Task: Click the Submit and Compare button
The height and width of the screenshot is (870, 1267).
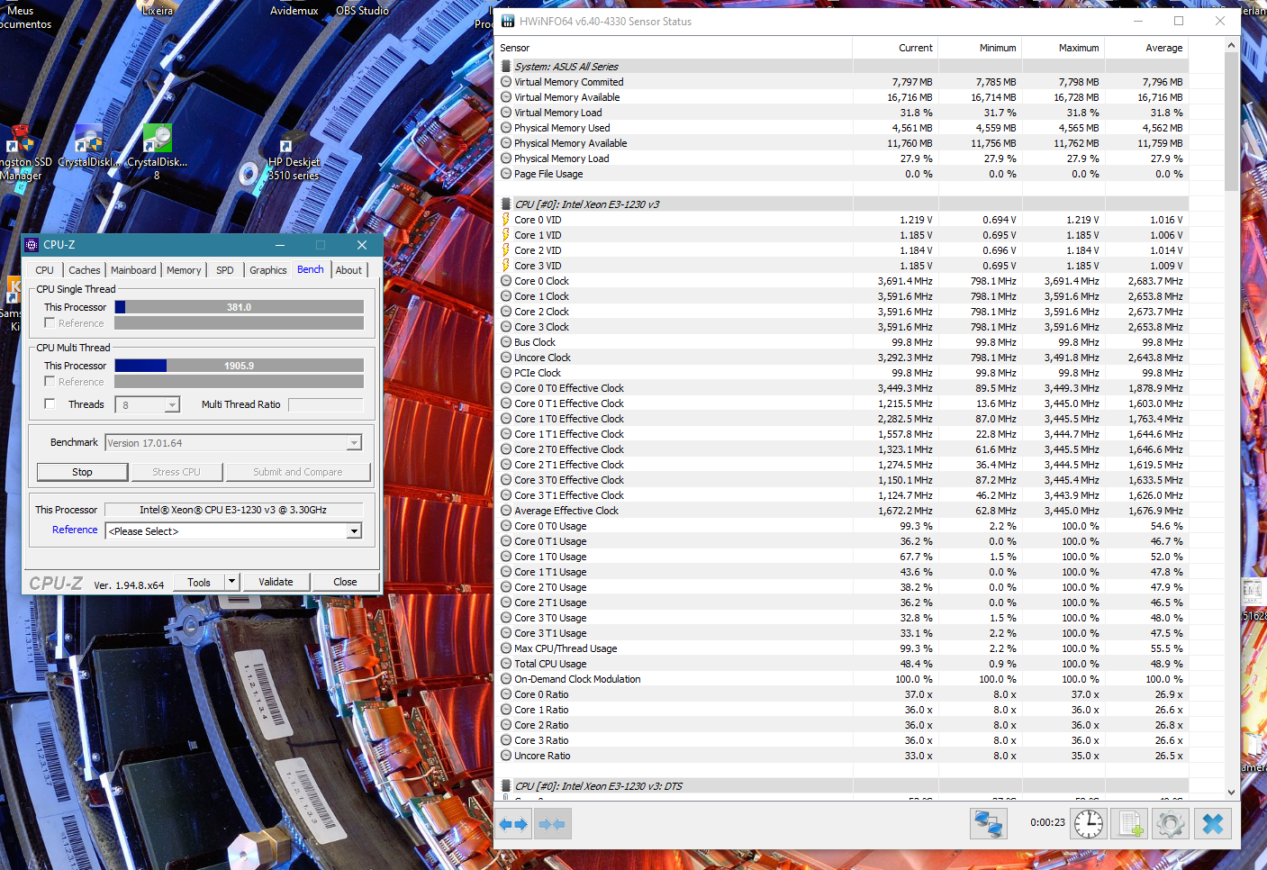Action: coord(298,472)
